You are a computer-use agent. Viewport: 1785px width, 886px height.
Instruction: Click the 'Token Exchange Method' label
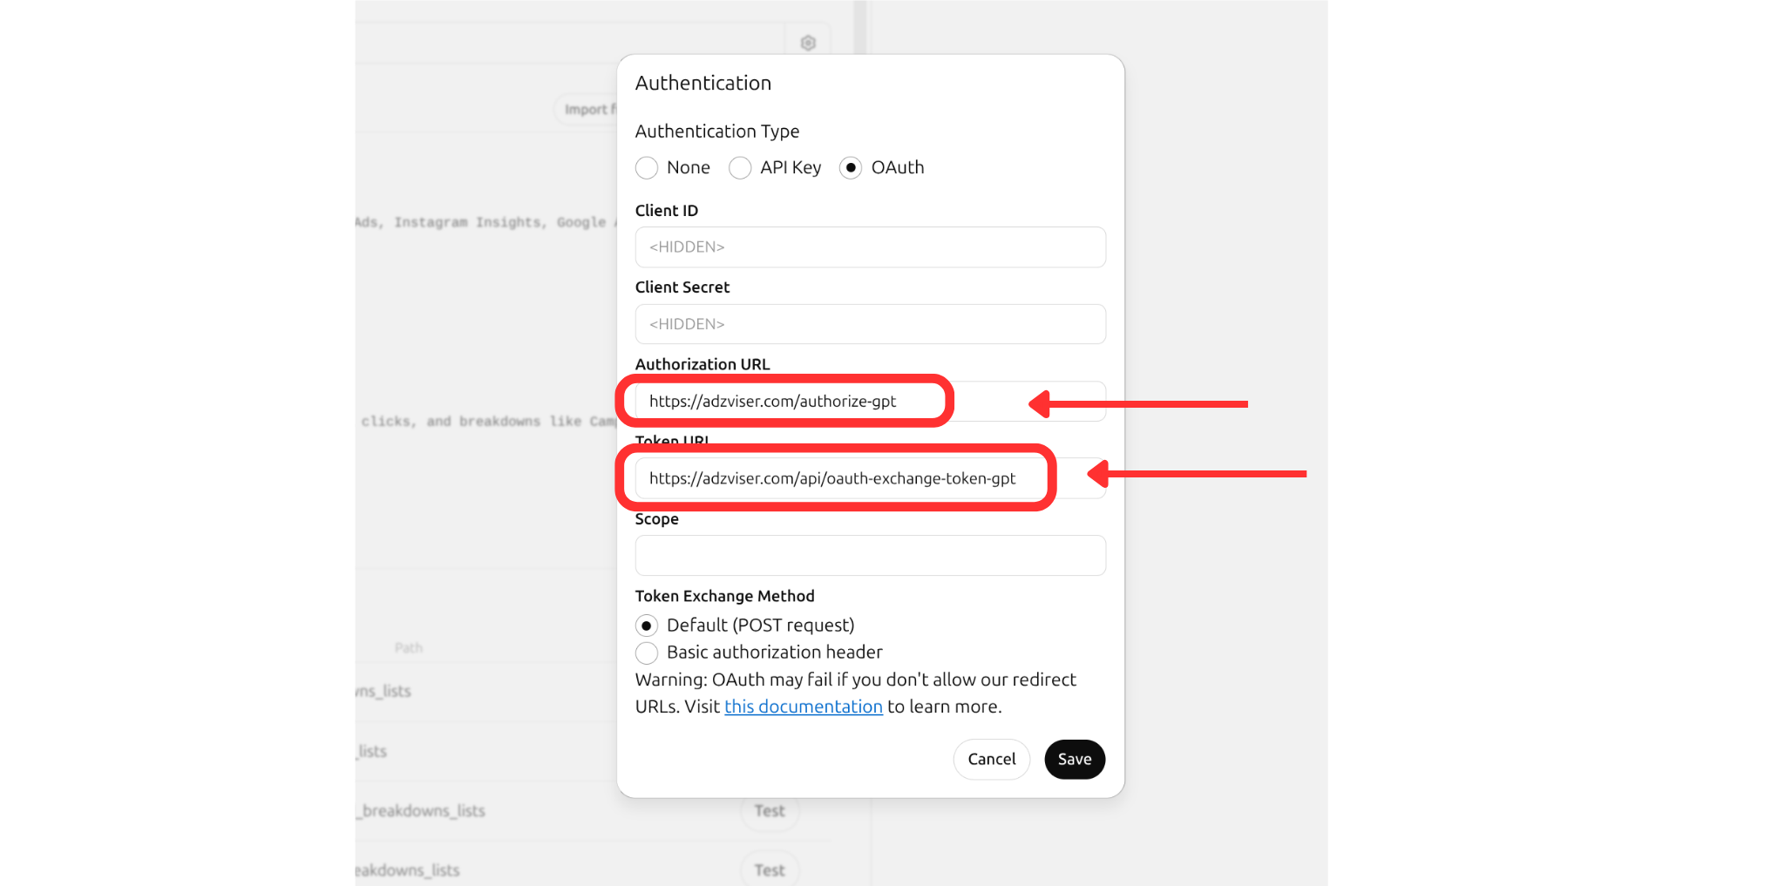tap(725, 596)
